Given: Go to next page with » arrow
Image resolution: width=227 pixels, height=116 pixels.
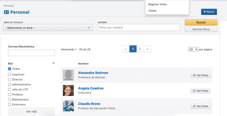Looking at the screenshot, I should (147, 49).
